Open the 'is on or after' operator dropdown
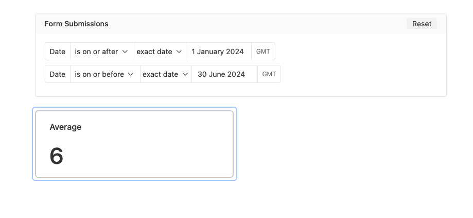Screen dimensions: 473x218 102,52
